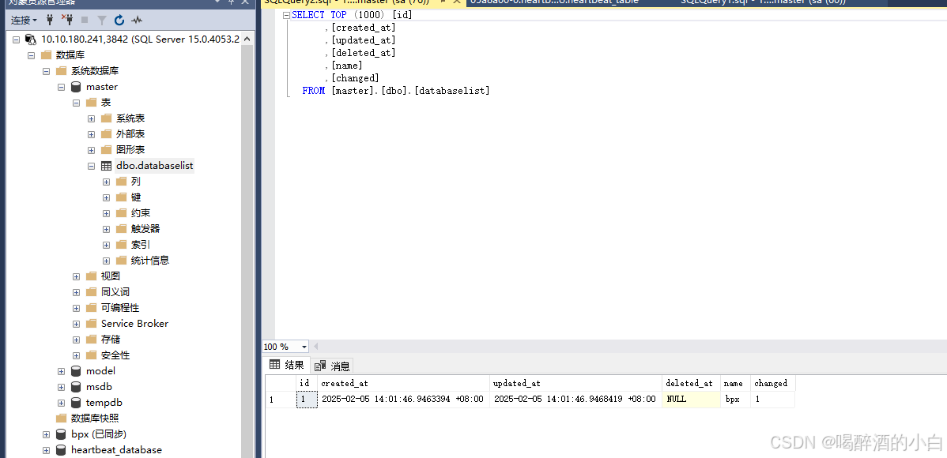This screenshot has height=458, width=947.
Task: Expand the 列 folder under dbo.databaselist
Action: (x=106, y=182)
